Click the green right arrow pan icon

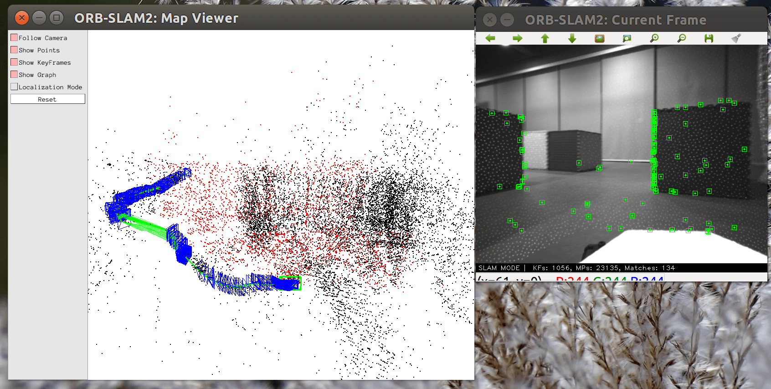point(518,38)
